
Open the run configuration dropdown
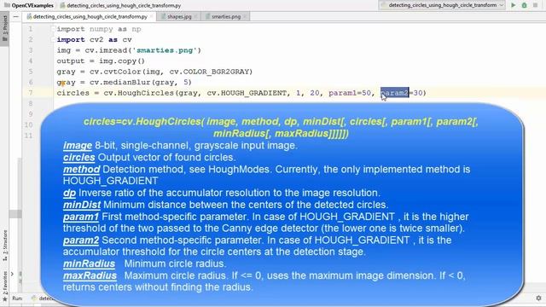tap(442, 5)
